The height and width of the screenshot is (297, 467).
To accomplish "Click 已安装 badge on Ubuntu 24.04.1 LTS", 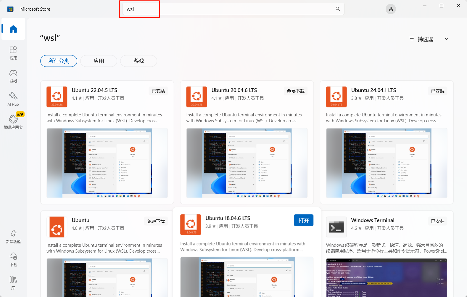I will coord(438,91).
